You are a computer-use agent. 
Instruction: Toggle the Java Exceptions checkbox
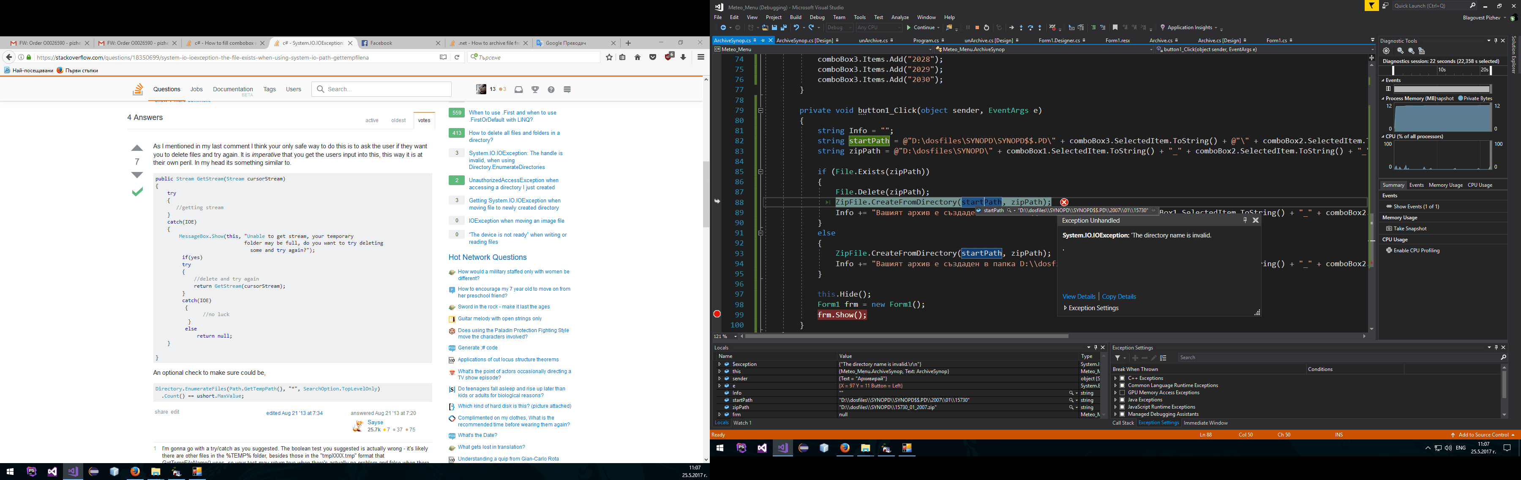[x=1122, y=400]
